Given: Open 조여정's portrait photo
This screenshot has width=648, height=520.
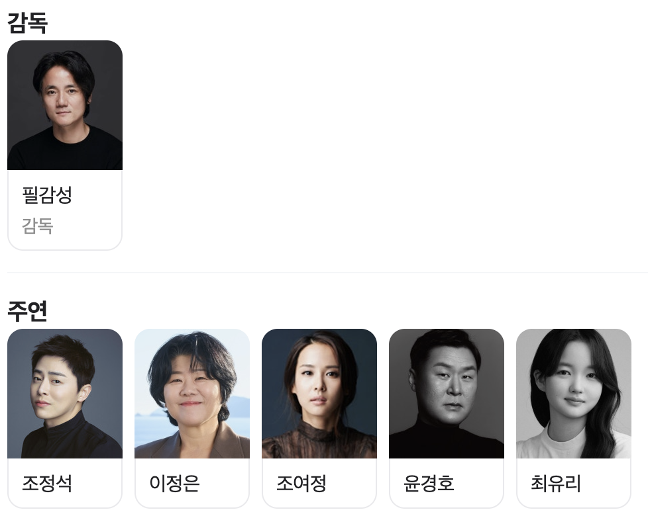Looking at the screenshot, I should 319,394.
